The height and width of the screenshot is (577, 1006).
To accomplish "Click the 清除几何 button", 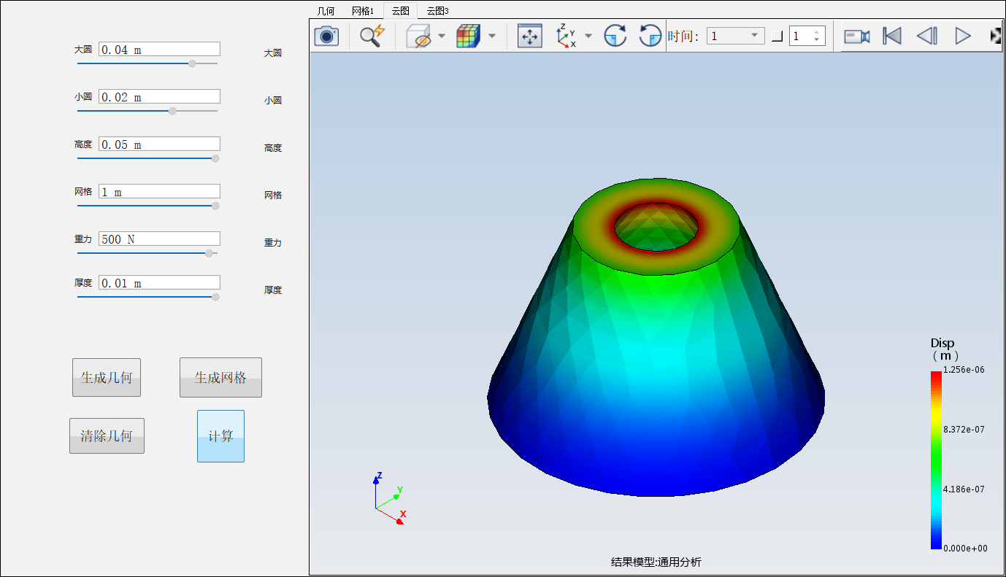I will coord(107,436).
